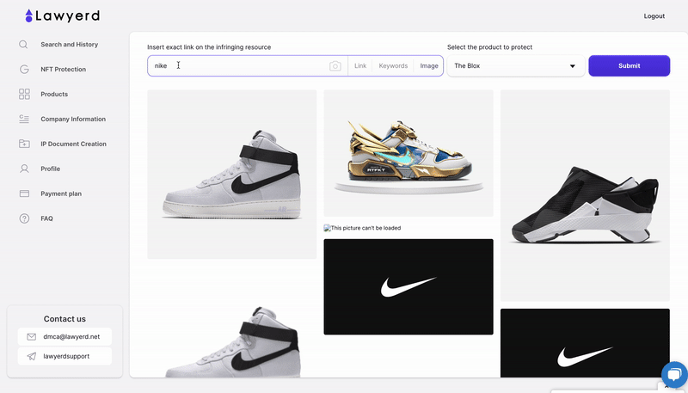This screenshot has height=393, width=688.
Task: Open the FAQ page
Action: [47, 218]
